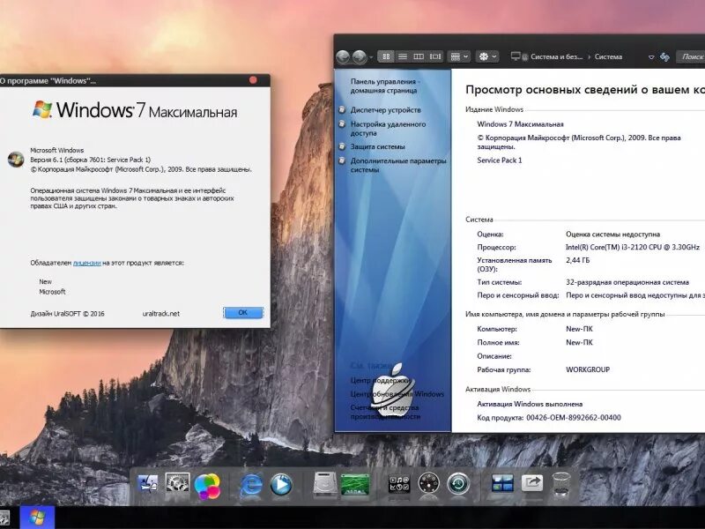
Task: Open the share arrow icon in the dock
Action: (532, 483)
